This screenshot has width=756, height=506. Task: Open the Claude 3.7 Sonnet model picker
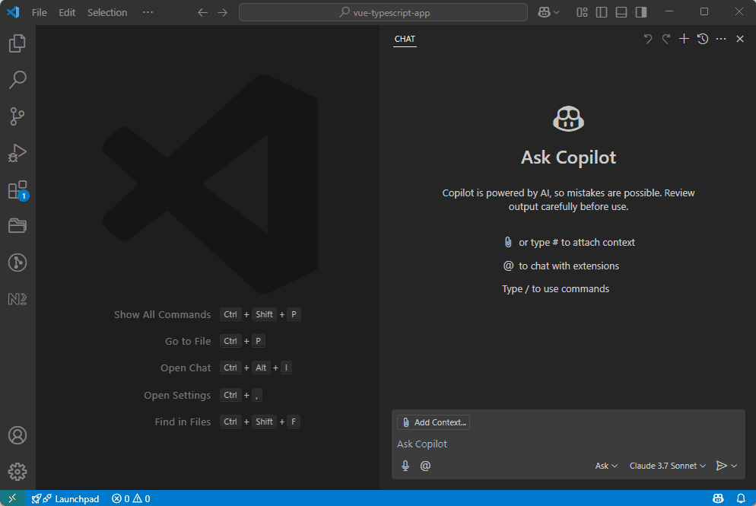click(667, 466)
